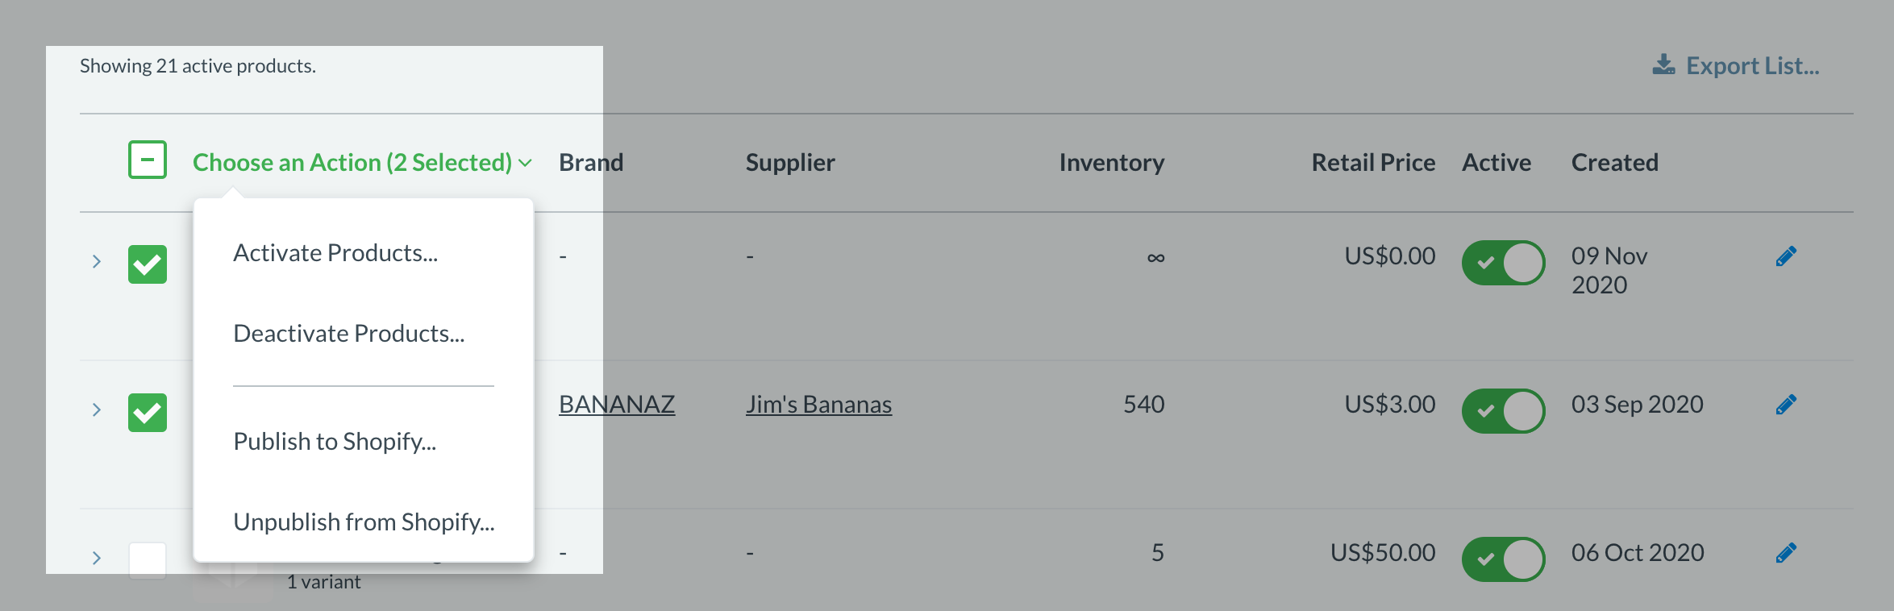Turn off Active toggle for US$0.00 product

pos(1503,263)
